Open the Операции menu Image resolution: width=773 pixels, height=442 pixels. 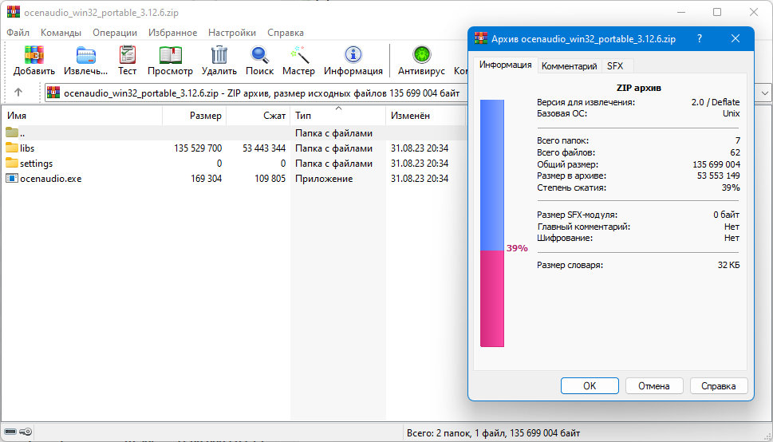115,33
